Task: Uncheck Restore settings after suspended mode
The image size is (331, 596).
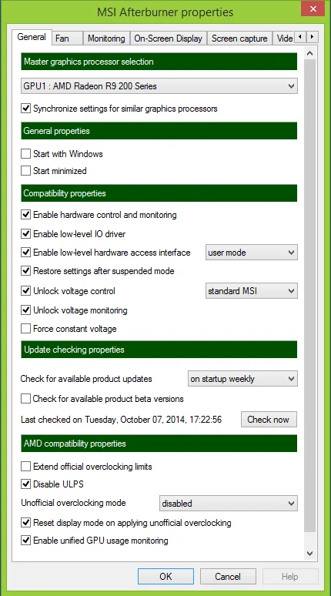Action: [26, 271]
